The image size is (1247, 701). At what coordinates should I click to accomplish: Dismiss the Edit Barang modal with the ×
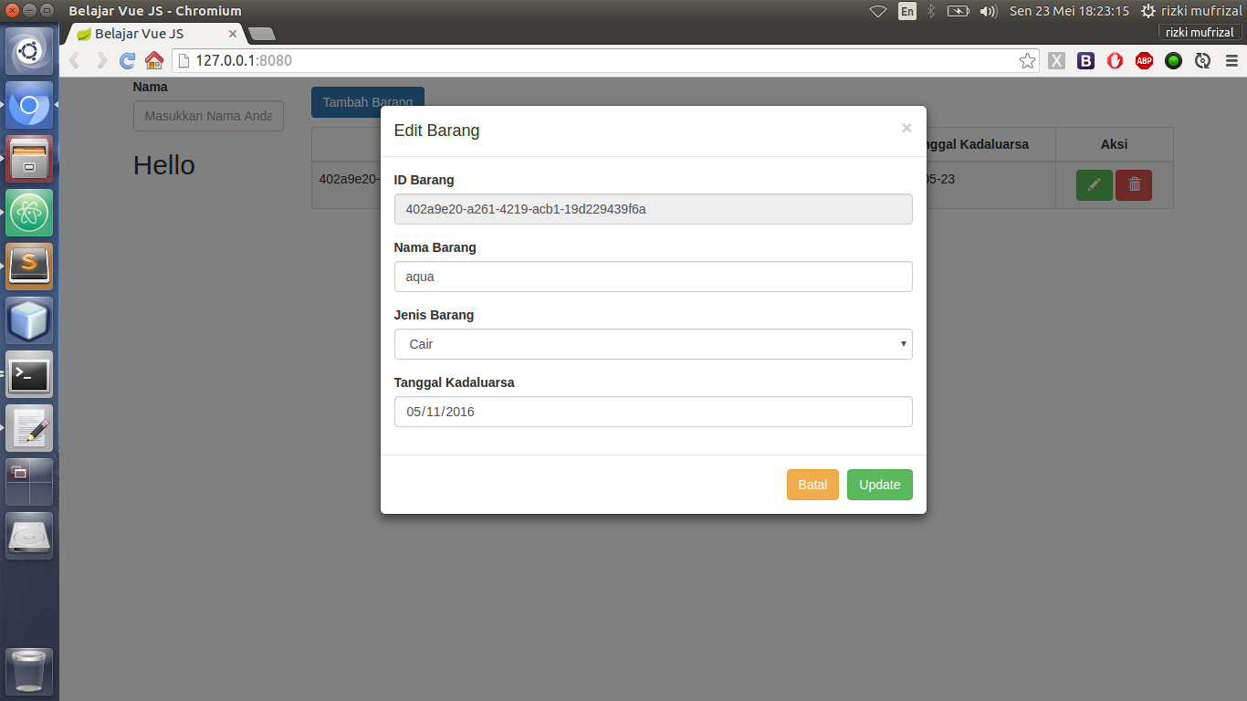[906, 128]
